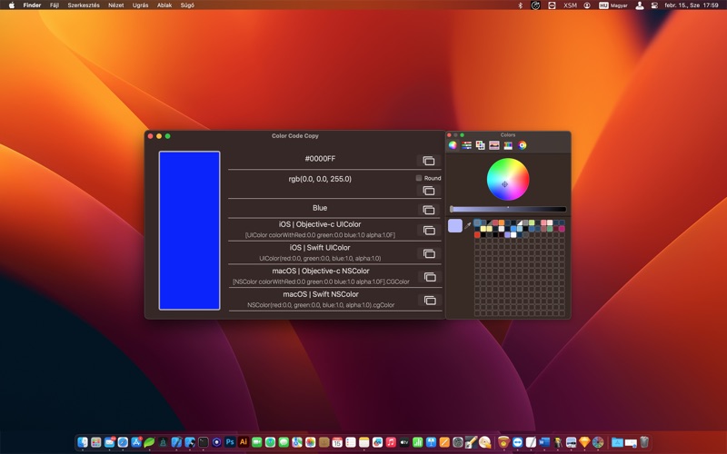Image resolution: width=727 pixels, height=454 pixels.
Task: Open the Súgó menu
Action: [x=187, y=5]
